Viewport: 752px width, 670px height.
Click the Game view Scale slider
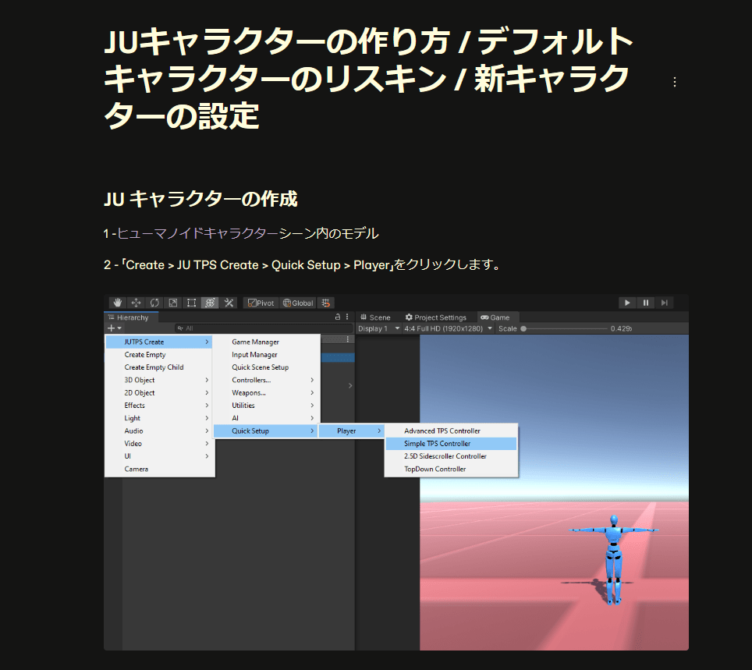pyautogui.click(x=565, y=328)
